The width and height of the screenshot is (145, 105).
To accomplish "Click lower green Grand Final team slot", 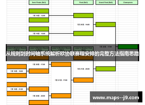I will [x=106, y=69].
